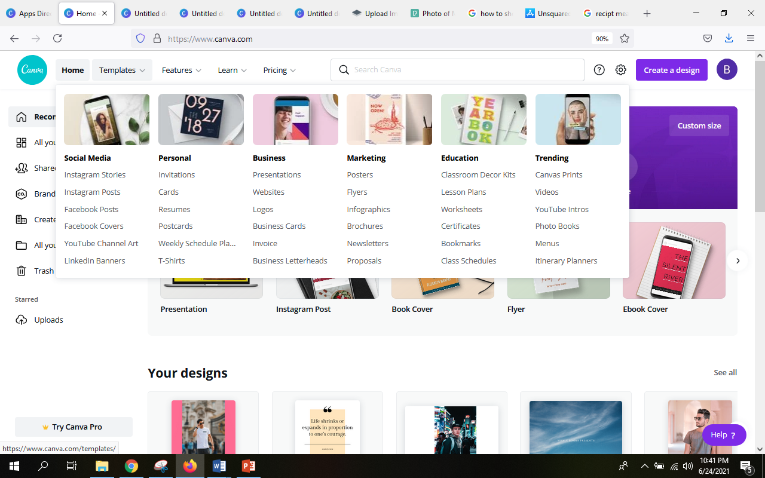Open Word from the taskbar
This screenshot has height=478, width=765.
tap(219, 466)
